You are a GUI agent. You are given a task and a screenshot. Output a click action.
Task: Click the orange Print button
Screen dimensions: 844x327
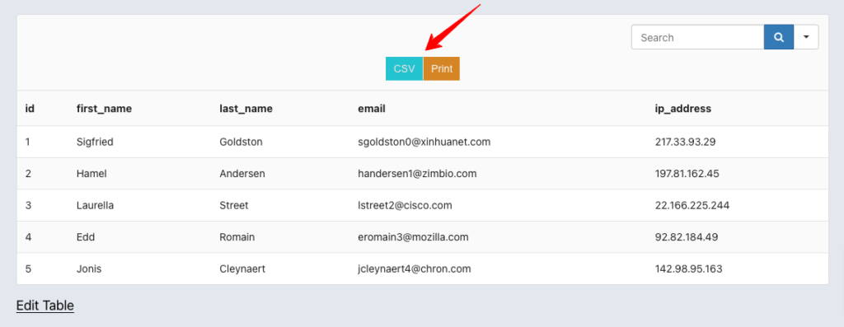tap(442, 69)
